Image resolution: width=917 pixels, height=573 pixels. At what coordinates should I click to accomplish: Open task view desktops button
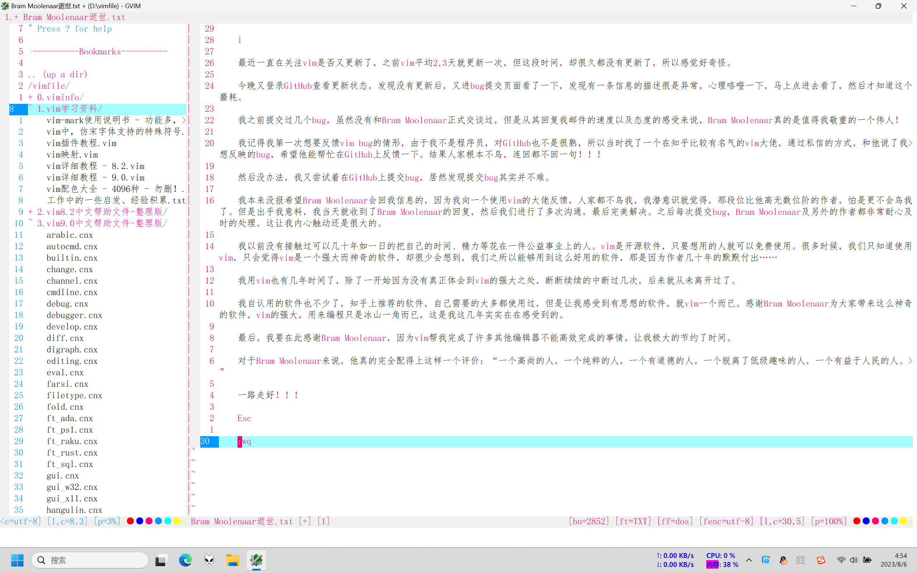pos(161,560)
